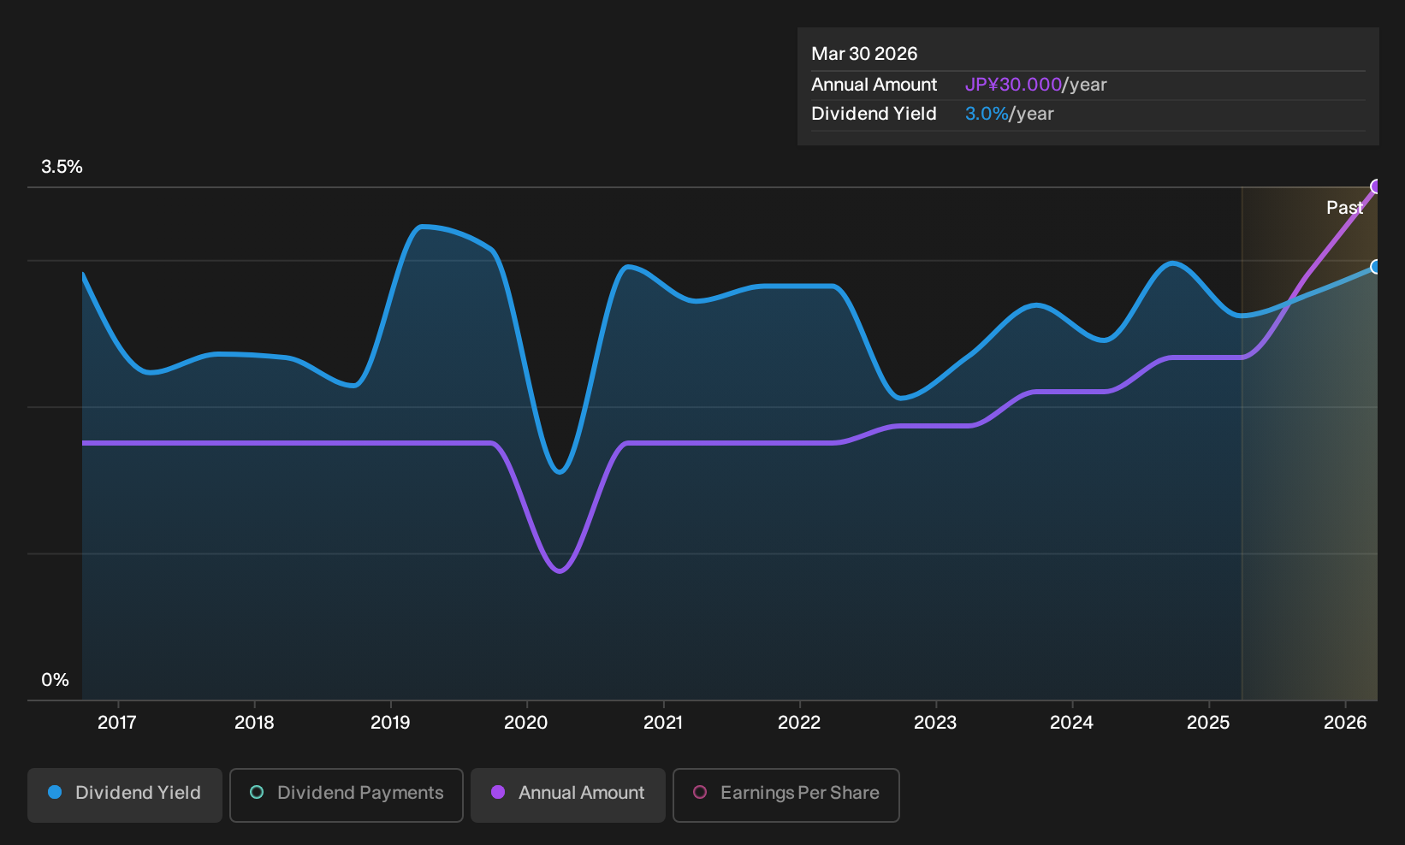Image resolution: width=1405 pixels, height=845 pixels.
Task: Click the JP¥30.000 annual amount value
Action: coord(1013,85)
